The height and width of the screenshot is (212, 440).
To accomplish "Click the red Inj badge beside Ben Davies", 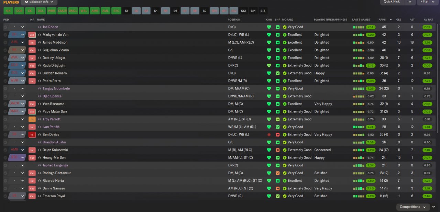I will click(32, 134).
